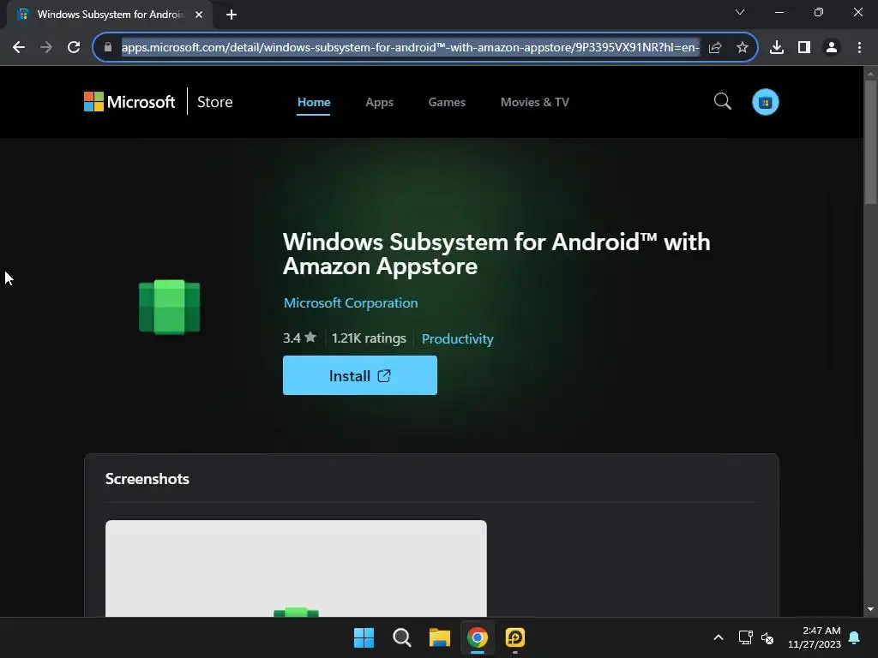
Task: Click the Microsoft logo
Action: coord(129,102)
